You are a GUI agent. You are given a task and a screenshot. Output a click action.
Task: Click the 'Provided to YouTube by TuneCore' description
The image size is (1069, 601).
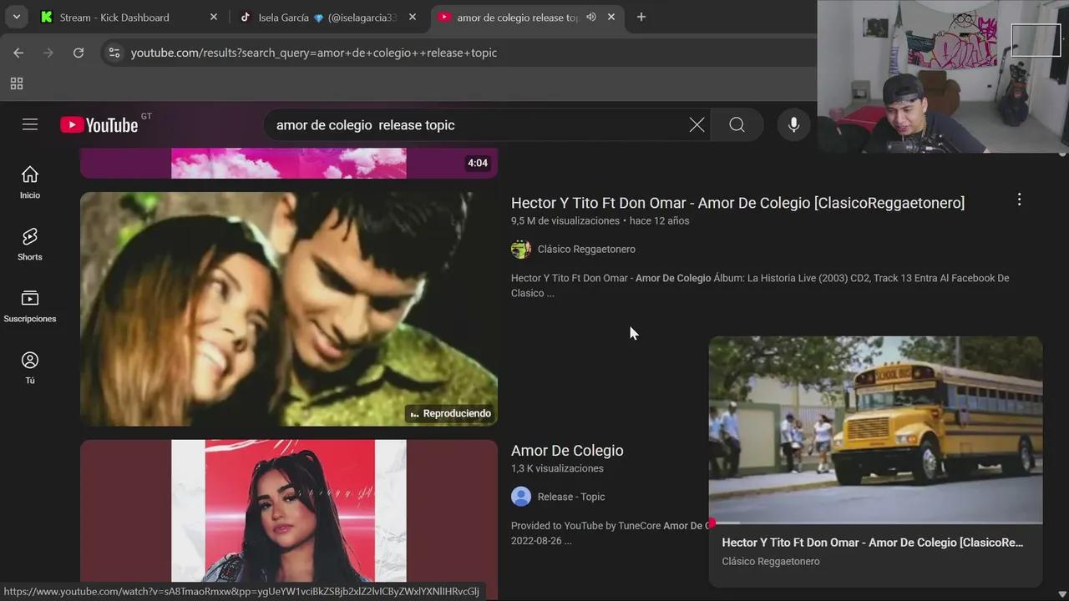click(610, 533)
